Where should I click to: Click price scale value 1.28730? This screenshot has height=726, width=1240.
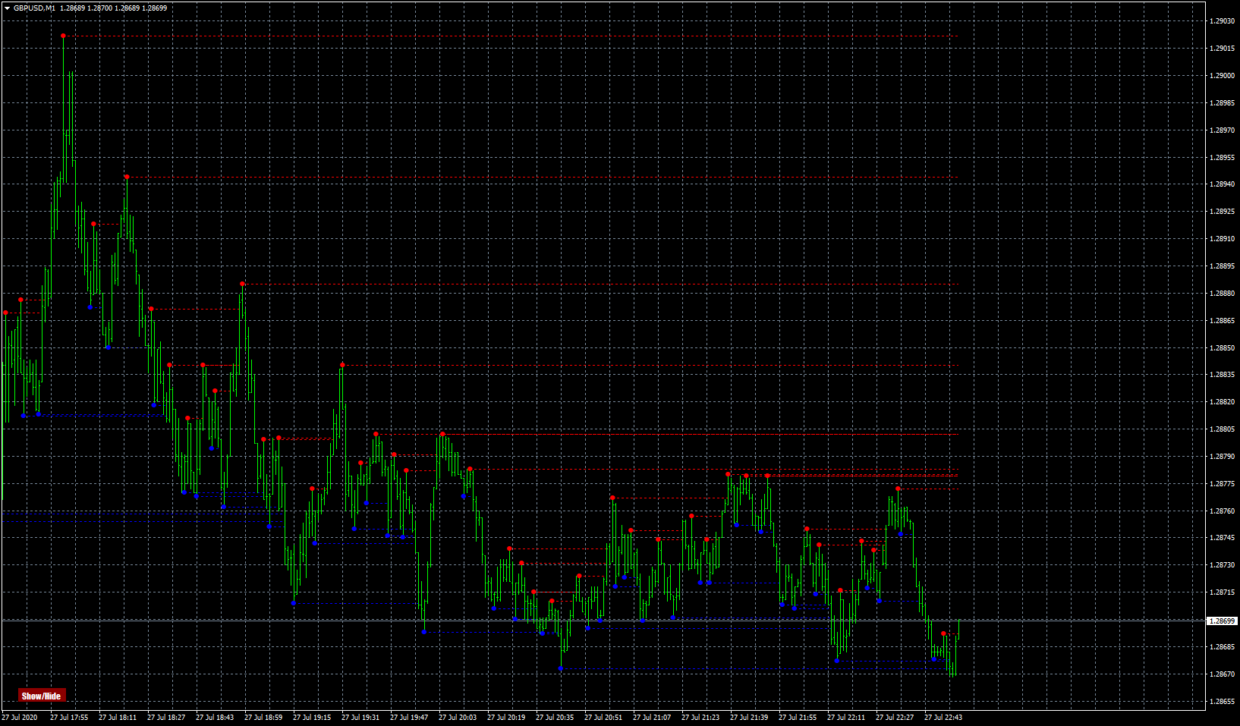[1222, 565]
